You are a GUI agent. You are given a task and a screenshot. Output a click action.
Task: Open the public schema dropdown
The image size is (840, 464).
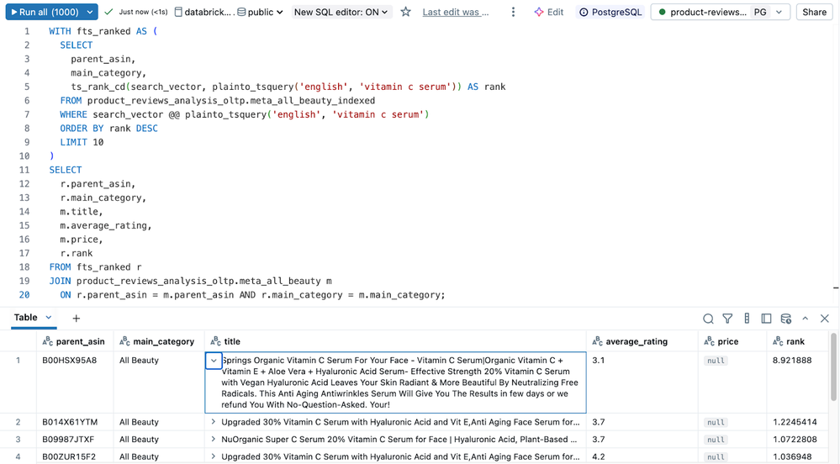point(260,13)
